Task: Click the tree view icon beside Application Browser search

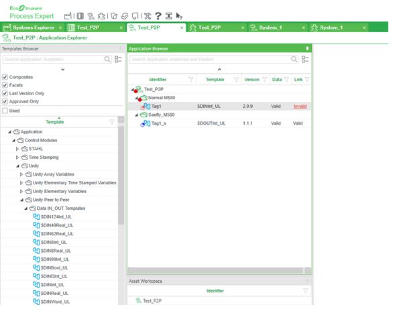Action: (x=305, y=59)
